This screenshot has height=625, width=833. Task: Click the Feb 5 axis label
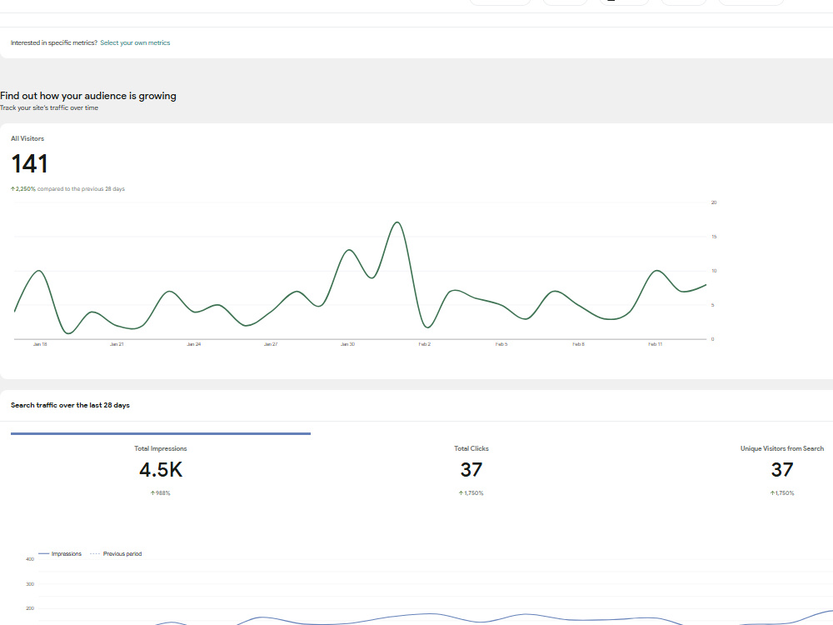tap(501, 344)
